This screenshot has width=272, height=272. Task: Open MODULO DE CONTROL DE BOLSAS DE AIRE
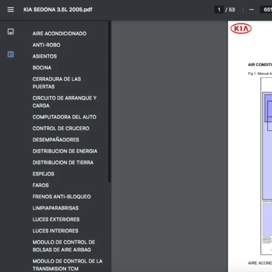[x=63, y=246]
